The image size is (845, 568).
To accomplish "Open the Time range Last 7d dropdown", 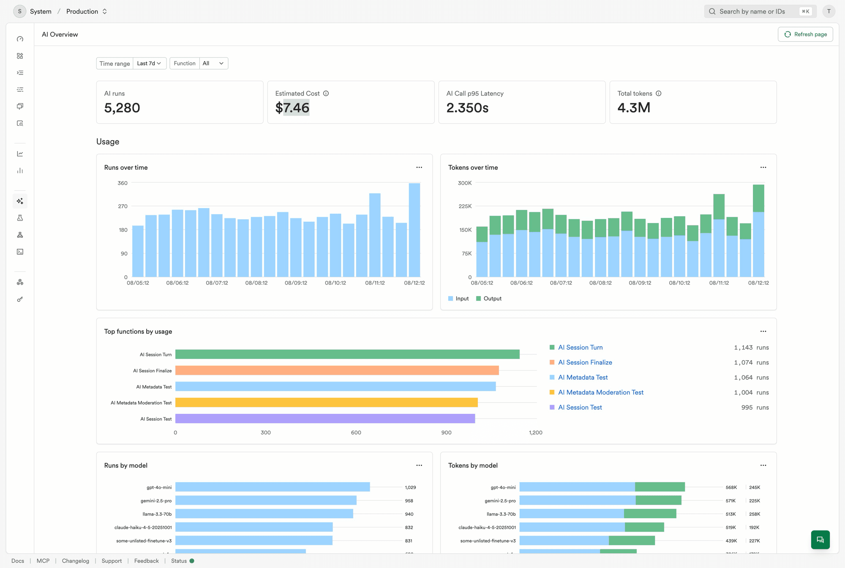I will [150, 63].
